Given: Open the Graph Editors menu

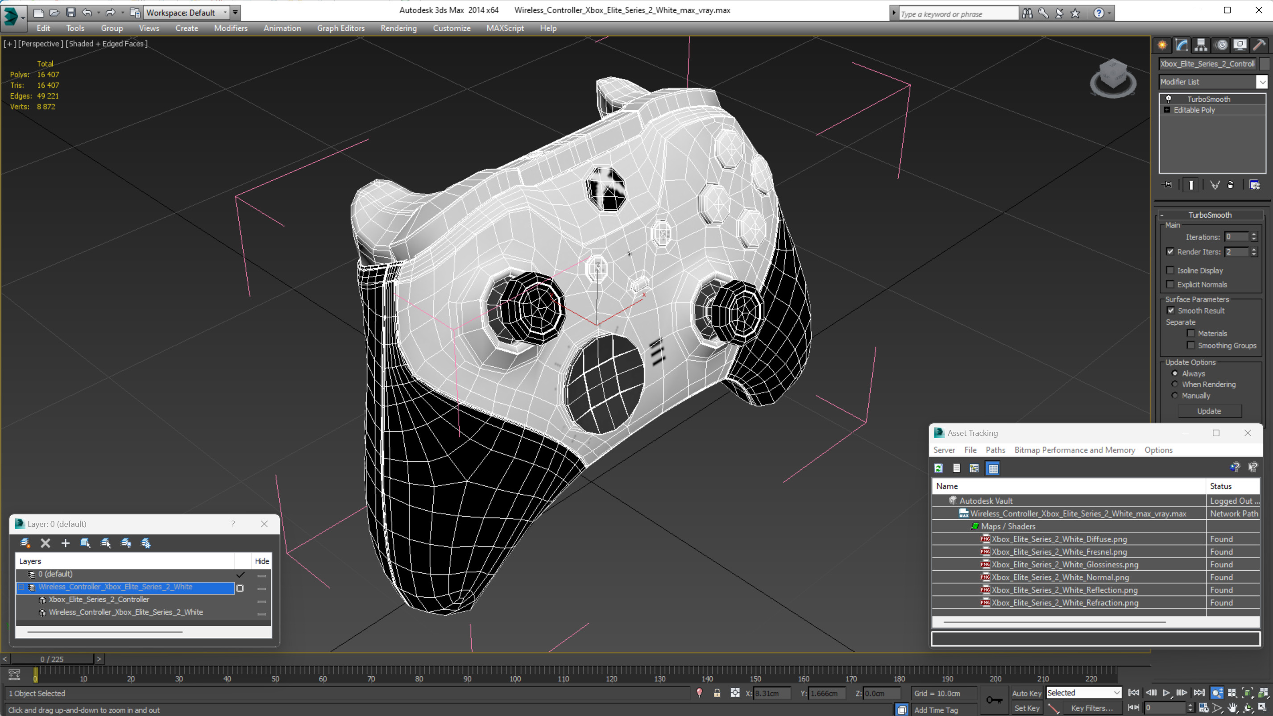Looking at the screenshot, I should click(340, 28).
